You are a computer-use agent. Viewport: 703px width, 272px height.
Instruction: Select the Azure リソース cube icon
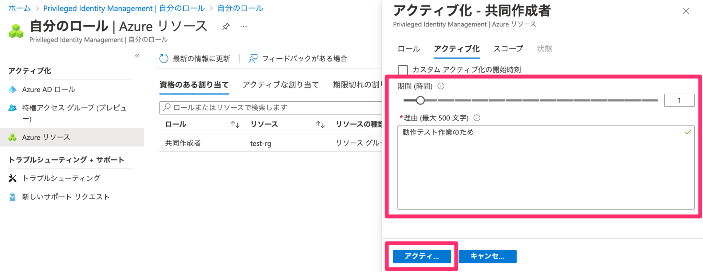tap(13, 137)
